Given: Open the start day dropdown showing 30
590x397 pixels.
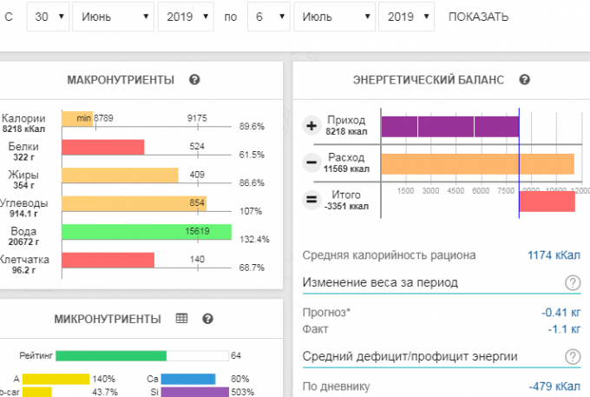Looking at the screenshot, I should pos(47,17).
